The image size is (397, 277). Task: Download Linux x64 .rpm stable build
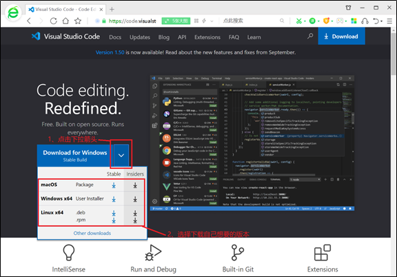[114, 220]
